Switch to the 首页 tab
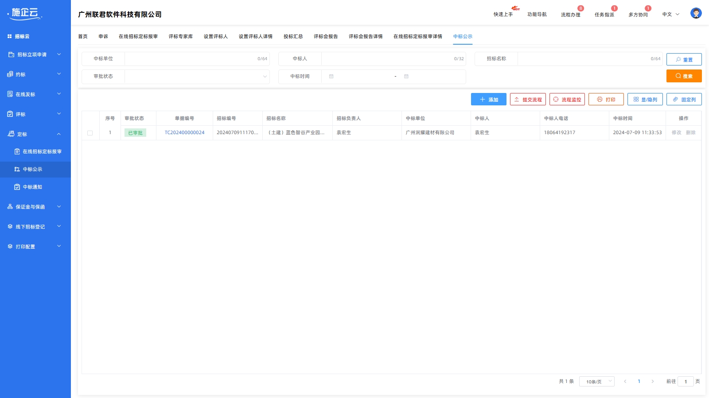The image size is (709, 398). coord(83,36)
